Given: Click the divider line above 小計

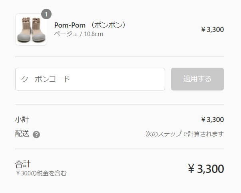Looking at the screenshot, I should point(120,105).
